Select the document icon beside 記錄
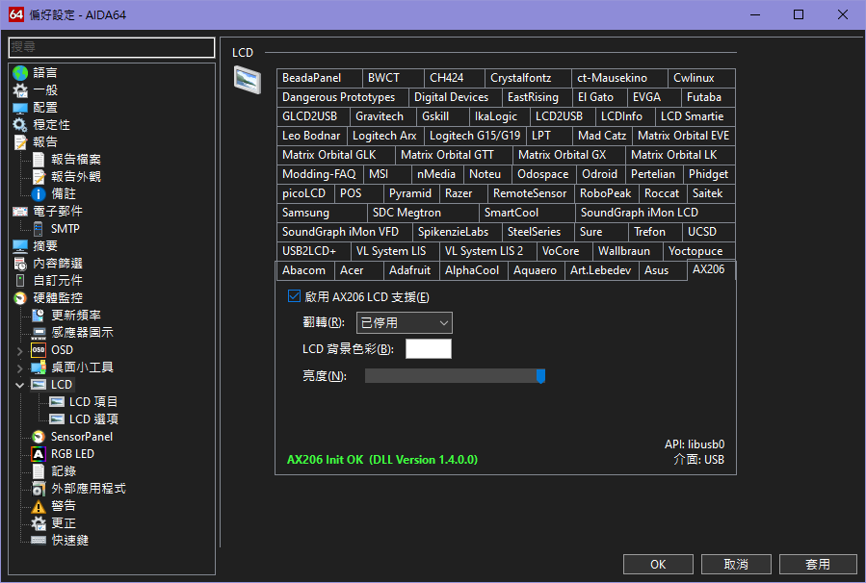Image resolution: width=866 pixels, height=583 pixels. (x=39, y=471)
